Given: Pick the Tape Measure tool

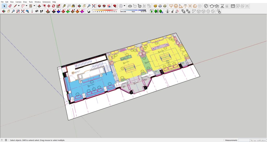Looking at the screenshot, I should coord(64,6).
